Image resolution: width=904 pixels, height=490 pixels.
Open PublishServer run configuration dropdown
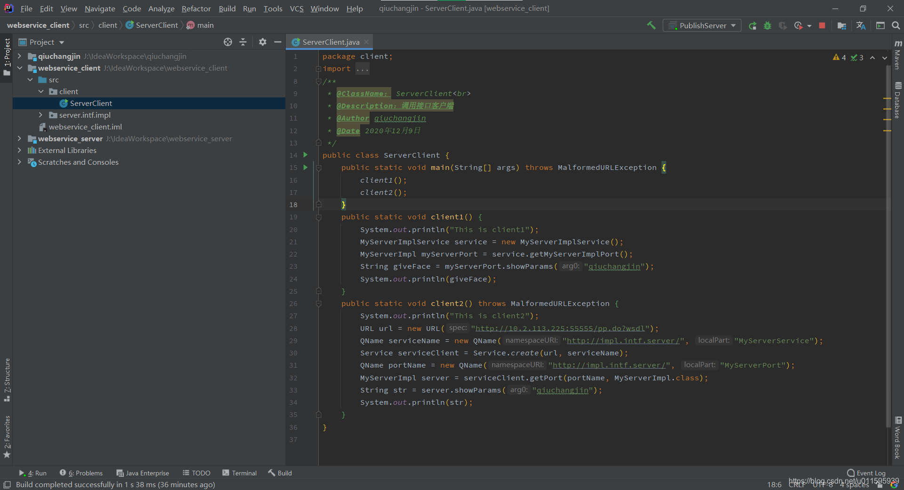(x=702, y=25)
